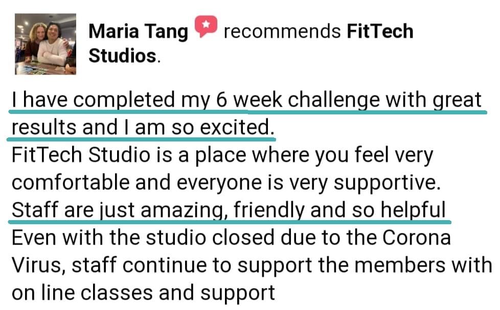The image size is (500, 310).
Task: Click the line "comfortable and everyone is very supportive."
Action: click(226, 183)
